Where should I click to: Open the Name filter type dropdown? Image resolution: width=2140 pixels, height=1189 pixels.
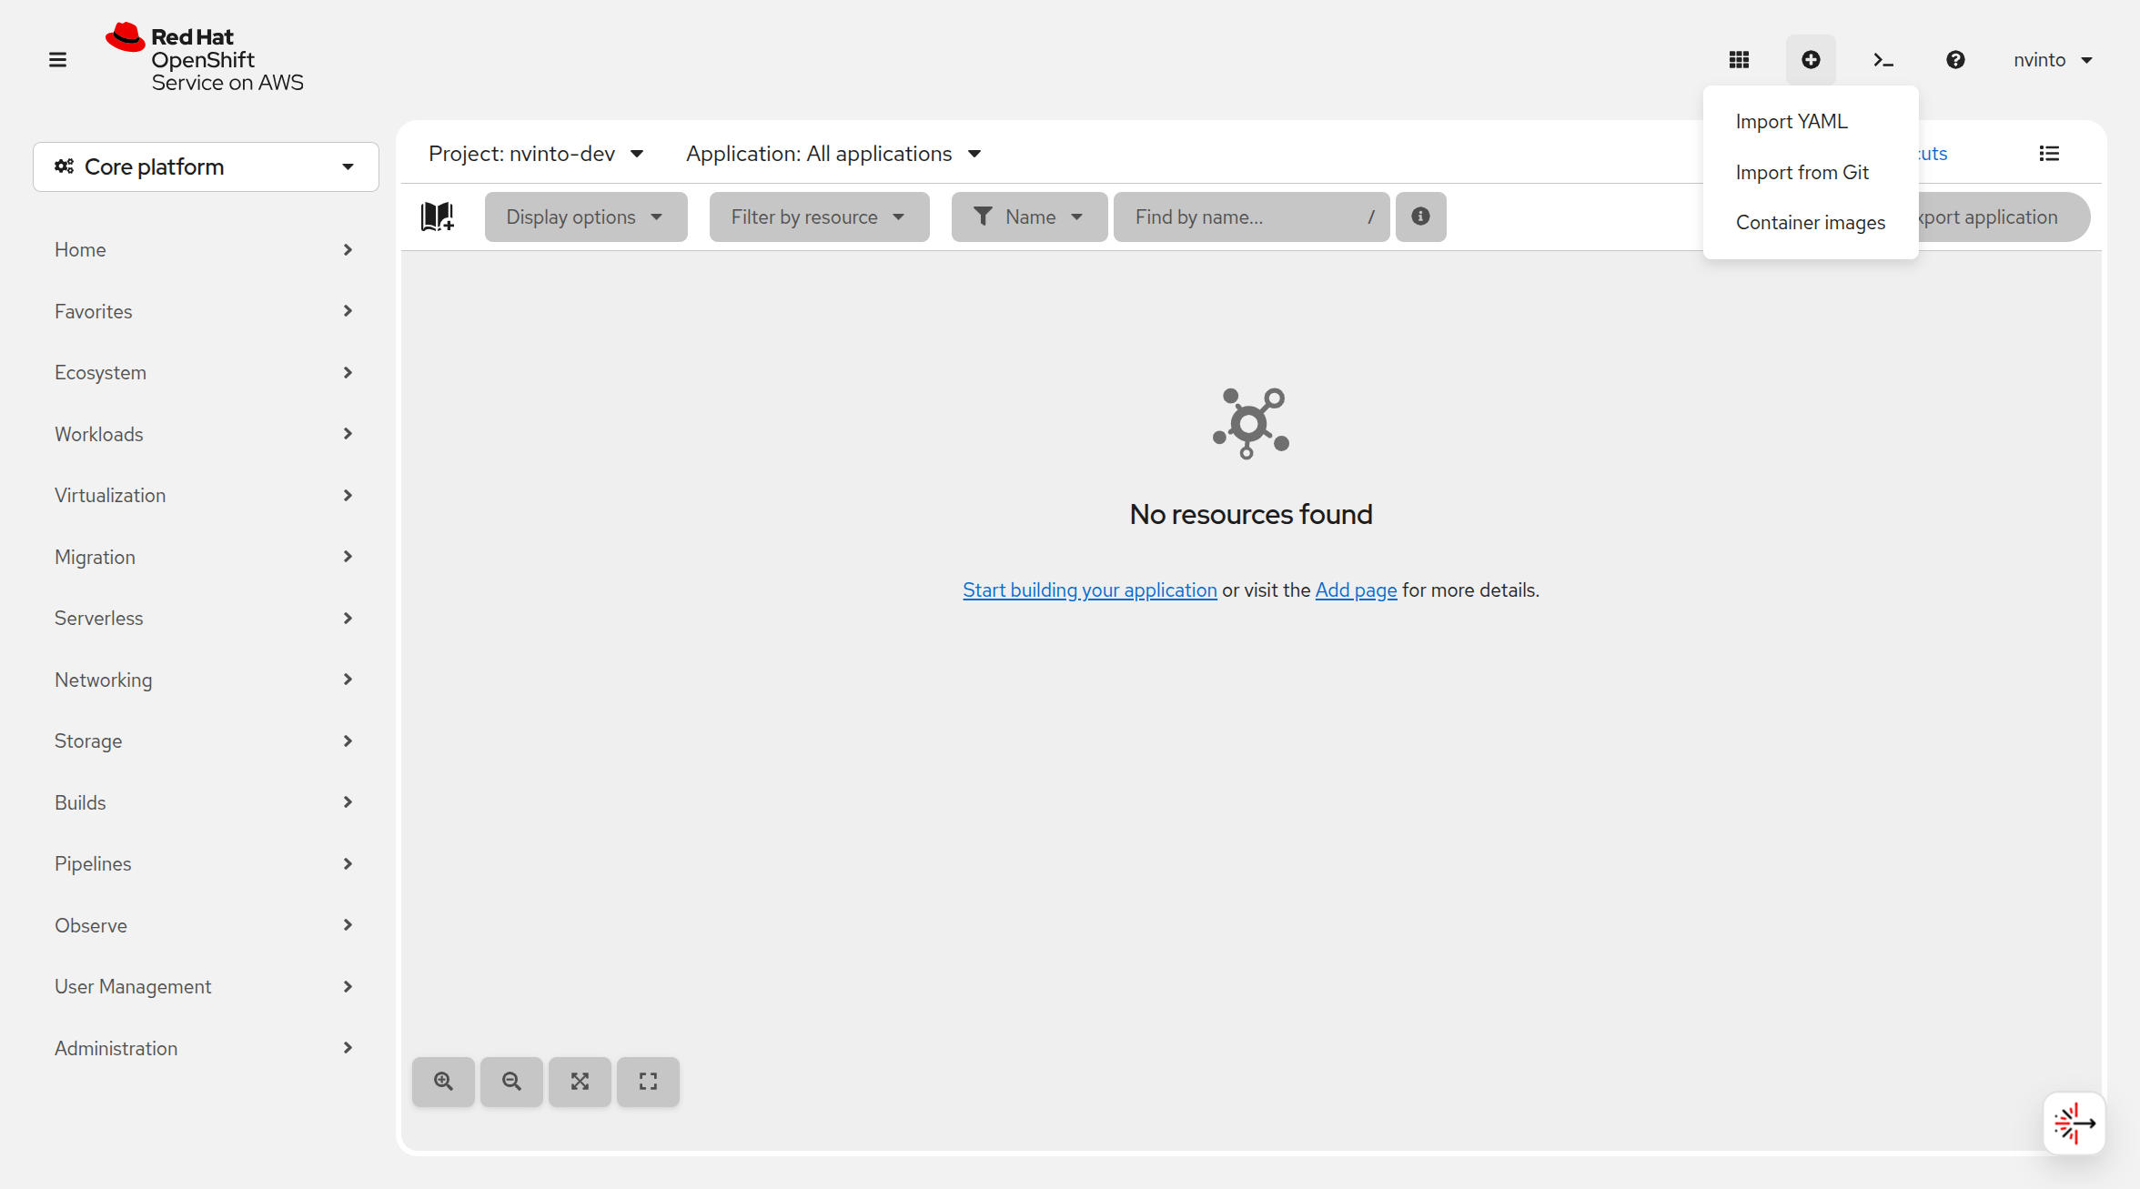tap(1029, 217)
